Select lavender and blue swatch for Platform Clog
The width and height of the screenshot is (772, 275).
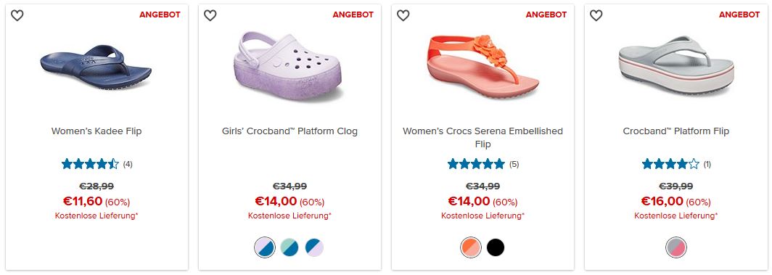(264, 247)
